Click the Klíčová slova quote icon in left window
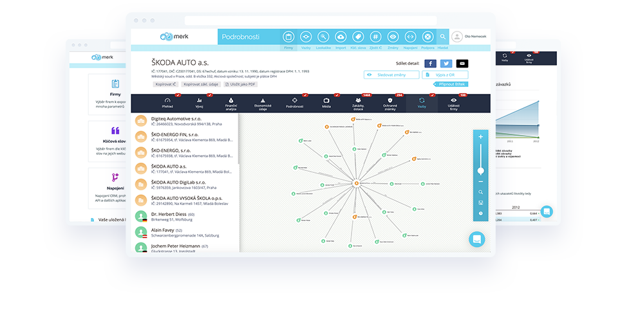Viewport: 629px width, 326px height. tap(115, 131)
